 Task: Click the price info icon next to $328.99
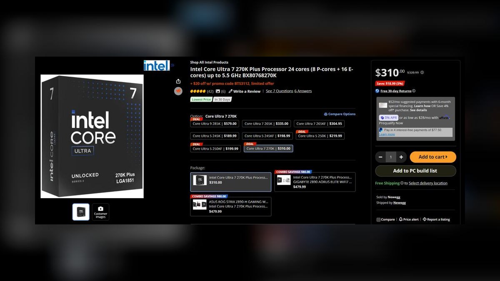click(x=422, y=72)
